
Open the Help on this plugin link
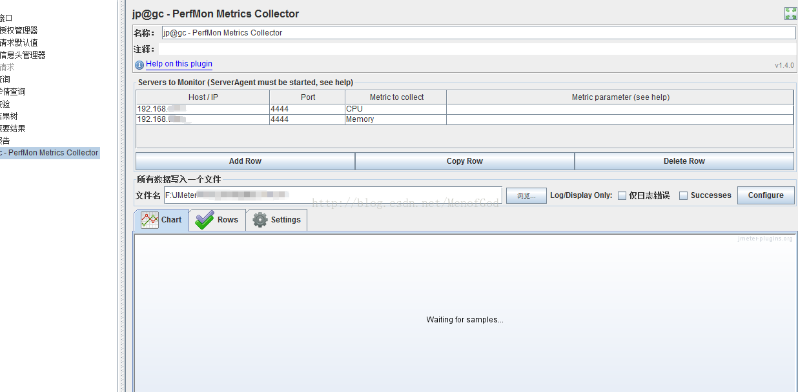[x=179, y=64]
